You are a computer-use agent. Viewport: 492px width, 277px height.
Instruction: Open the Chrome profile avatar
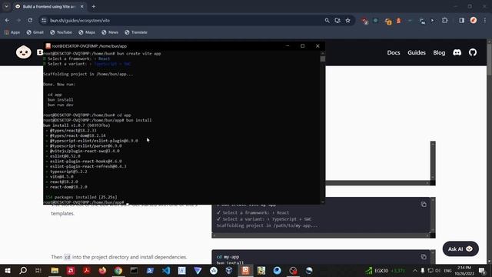click(x=474, y=21)
